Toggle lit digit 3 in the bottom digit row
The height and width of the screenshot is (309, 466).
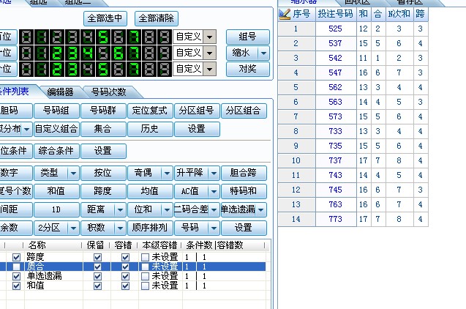click(x=72, y=69)
